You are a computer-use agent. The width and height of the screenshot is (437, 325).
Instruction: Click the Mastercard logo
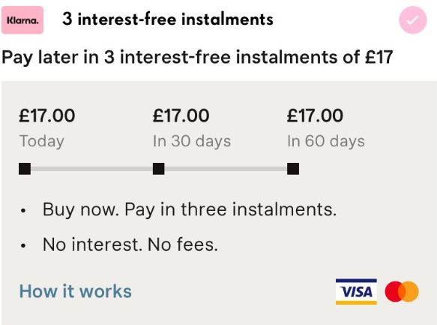point(402,291)
